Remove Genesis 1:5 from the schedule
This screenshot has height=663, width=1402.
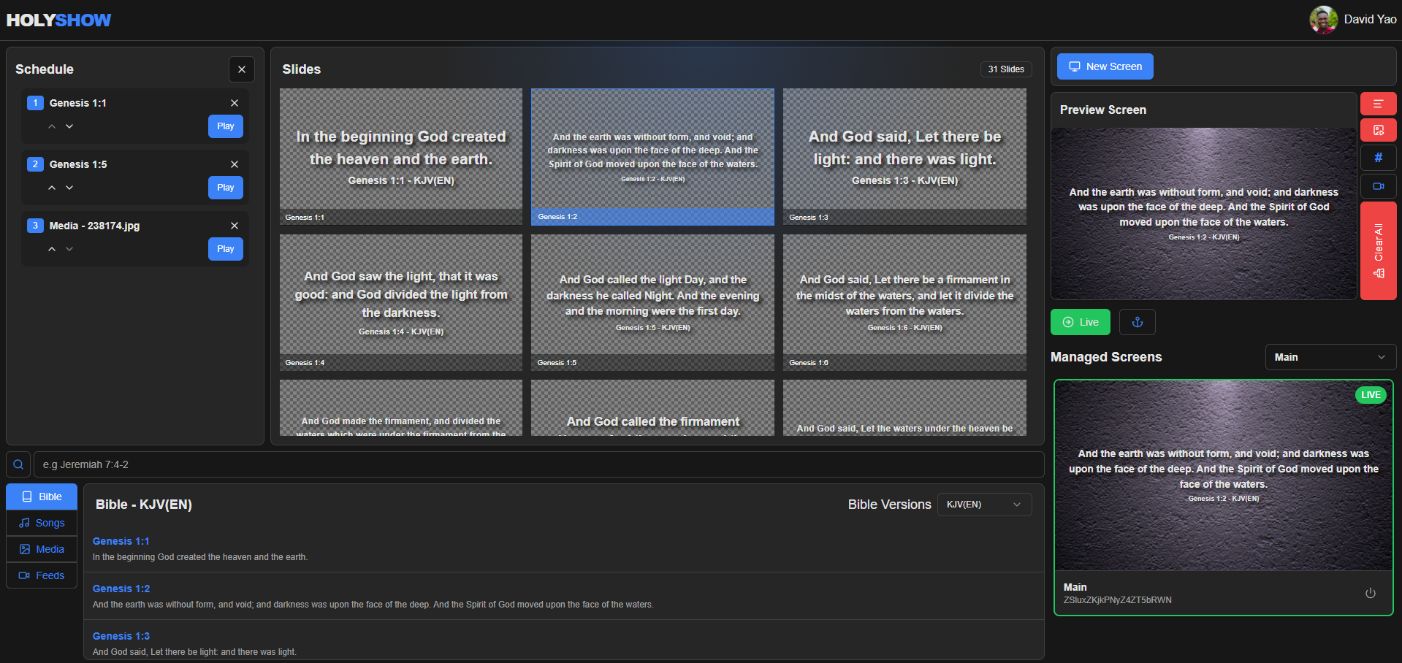click(x=235, y=164)
